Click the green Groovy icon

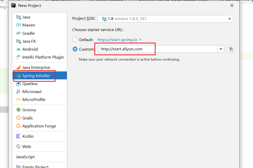[x=19, y=110]
